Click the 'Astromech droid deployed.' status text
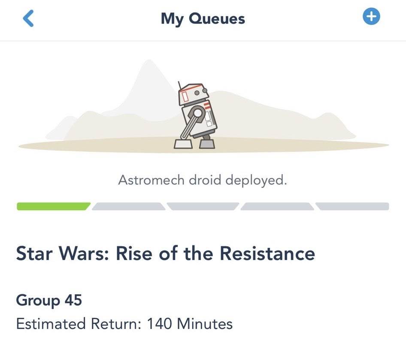This screenshot has width=406, height=344. 203,180
